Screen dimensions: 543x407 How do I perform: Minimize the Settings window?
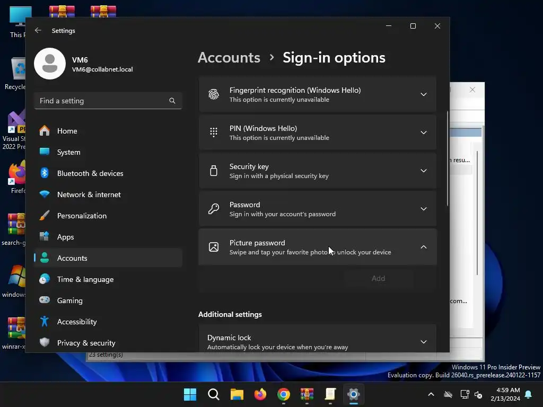coord(389,26)
